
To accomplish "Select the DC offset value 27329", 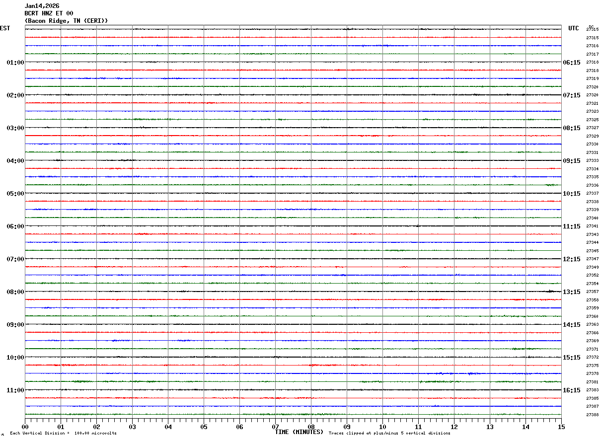I will (x=592, y=136).
